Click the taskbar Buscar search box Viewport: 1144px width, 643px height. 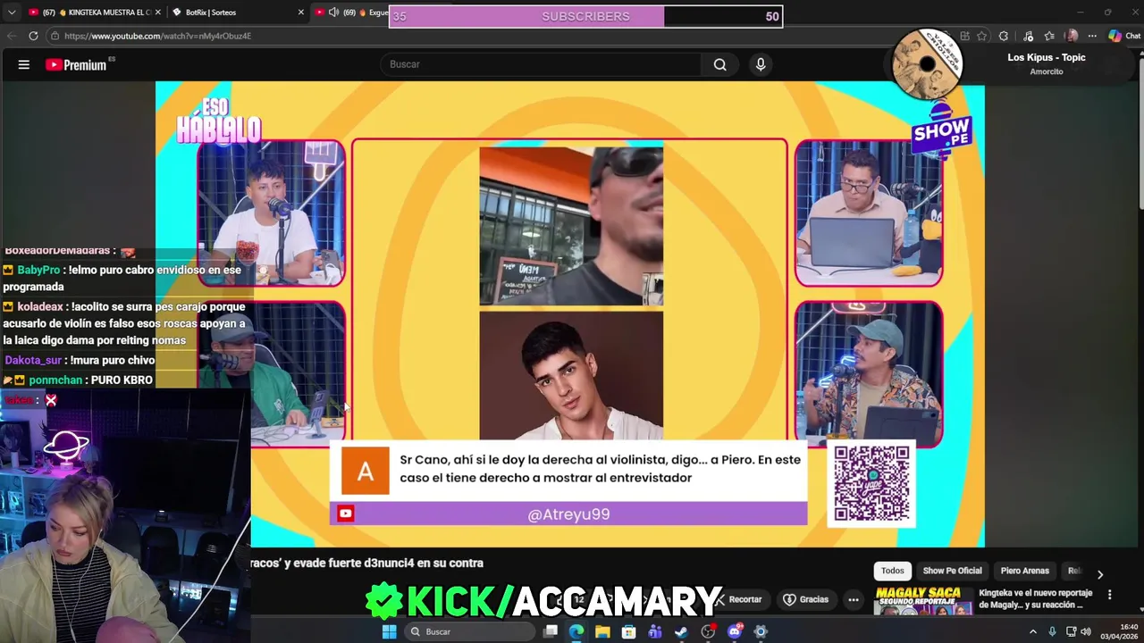click(x=468, y=631)
